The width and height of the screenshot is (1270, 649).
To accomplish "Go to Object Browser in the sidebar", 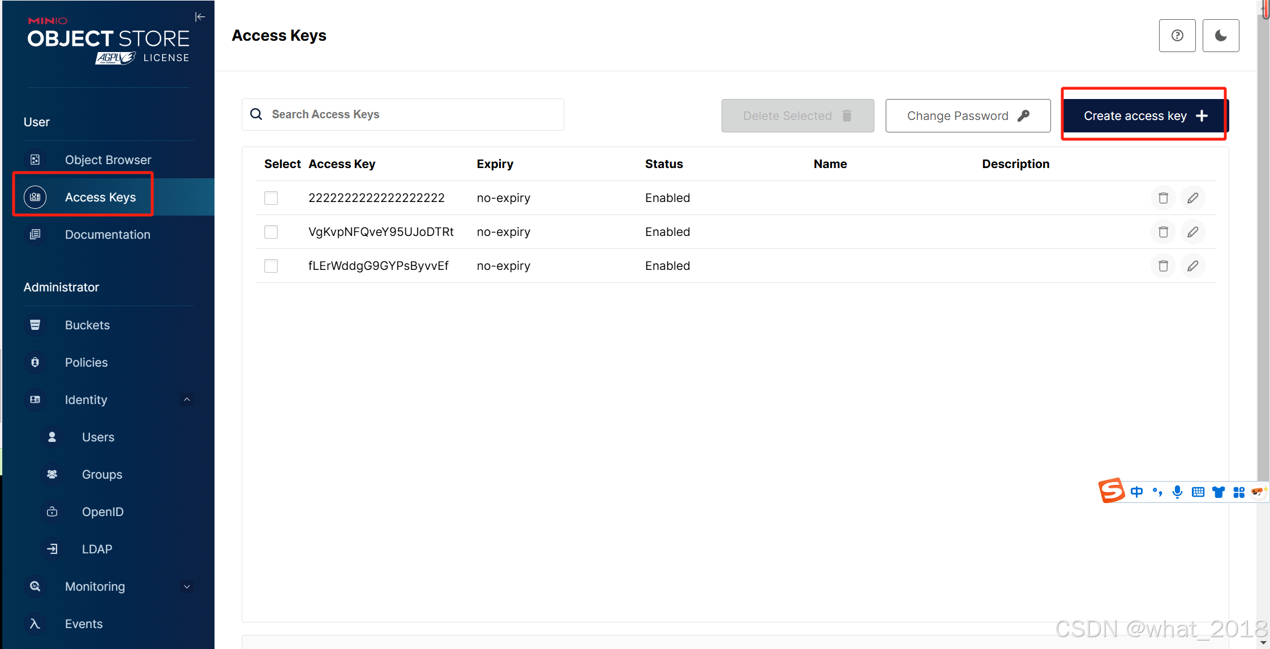I will coord(108,160).
